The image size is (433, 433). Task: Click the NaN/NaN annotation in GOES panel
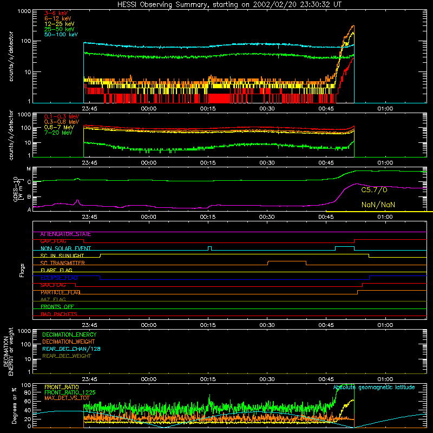378,205
